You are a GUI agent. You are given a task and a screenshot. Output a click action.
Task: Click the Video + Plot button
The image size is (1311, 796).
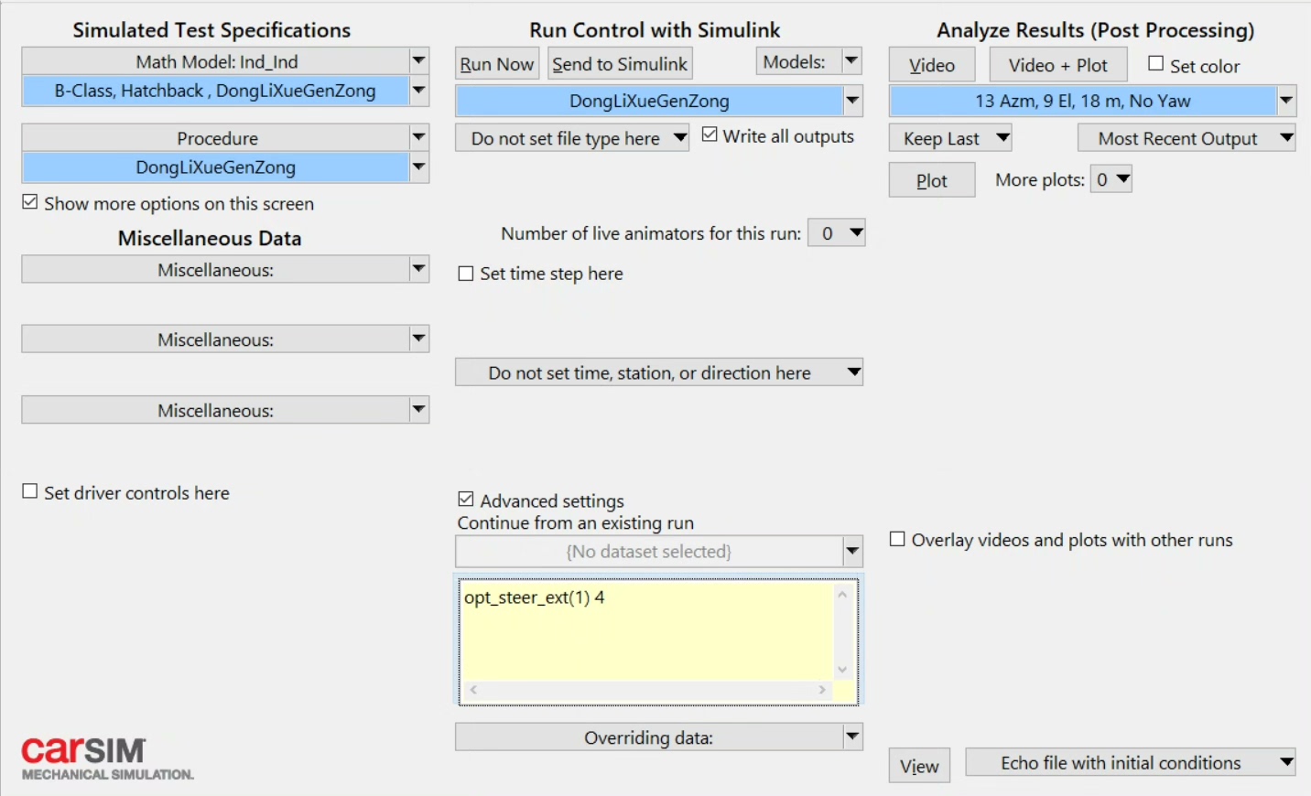pos(1058,65)
